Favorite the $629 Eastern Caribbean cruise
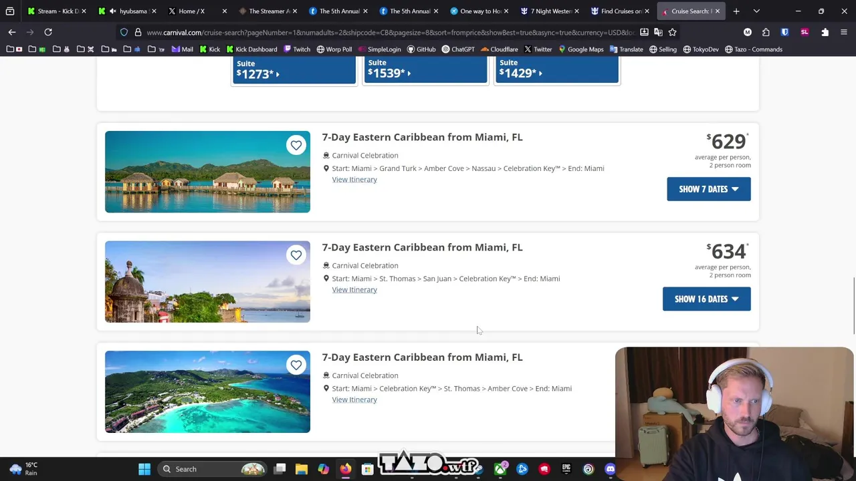Image resolution: width=856 pixels, height=481 pixels. (x=296, y=145)
